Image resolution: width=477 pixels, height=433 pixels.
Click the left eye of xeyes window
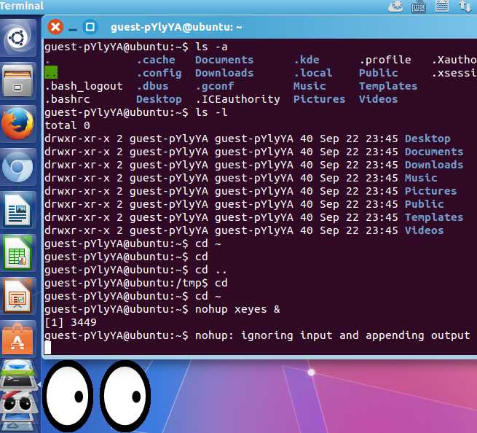click(68, 396)
